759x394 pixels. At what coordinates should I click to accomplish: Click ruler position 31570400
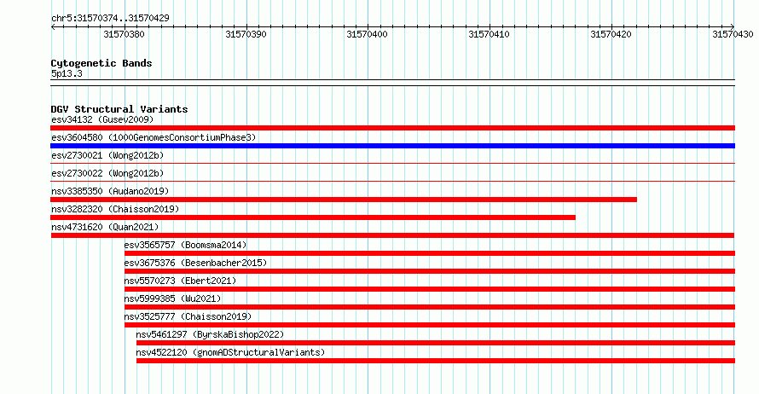click(x=367, y=34)
